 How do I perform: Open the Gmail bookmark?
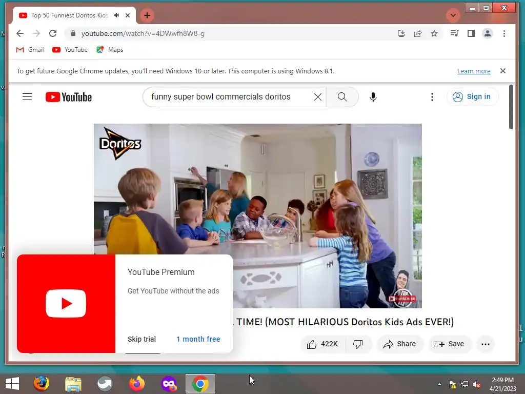pos(30,50)
